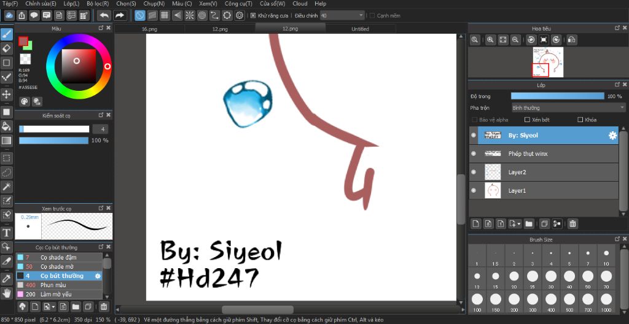Select the Brush tool in the left toolbar
The image size is (629, 324).
(x=6, y=34)
